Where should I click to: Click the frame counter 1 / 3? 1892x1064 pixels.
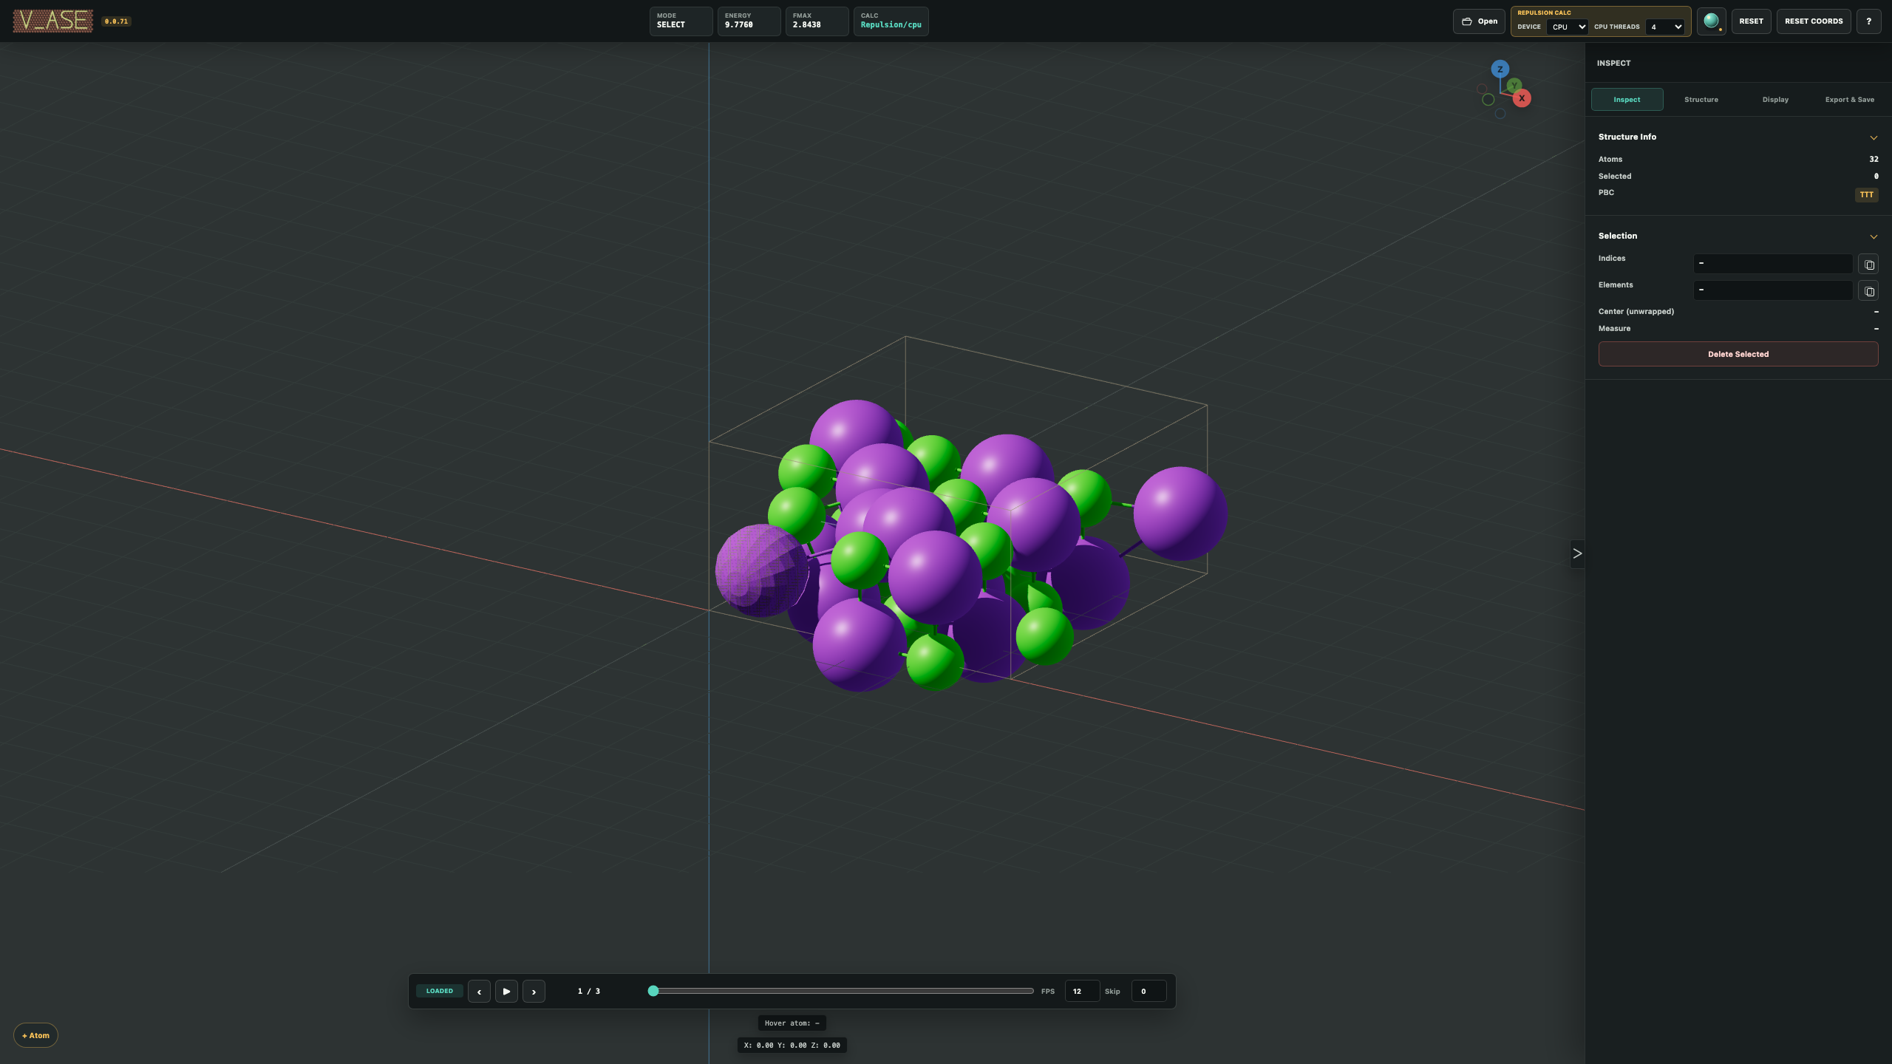(x=588, y=991)
